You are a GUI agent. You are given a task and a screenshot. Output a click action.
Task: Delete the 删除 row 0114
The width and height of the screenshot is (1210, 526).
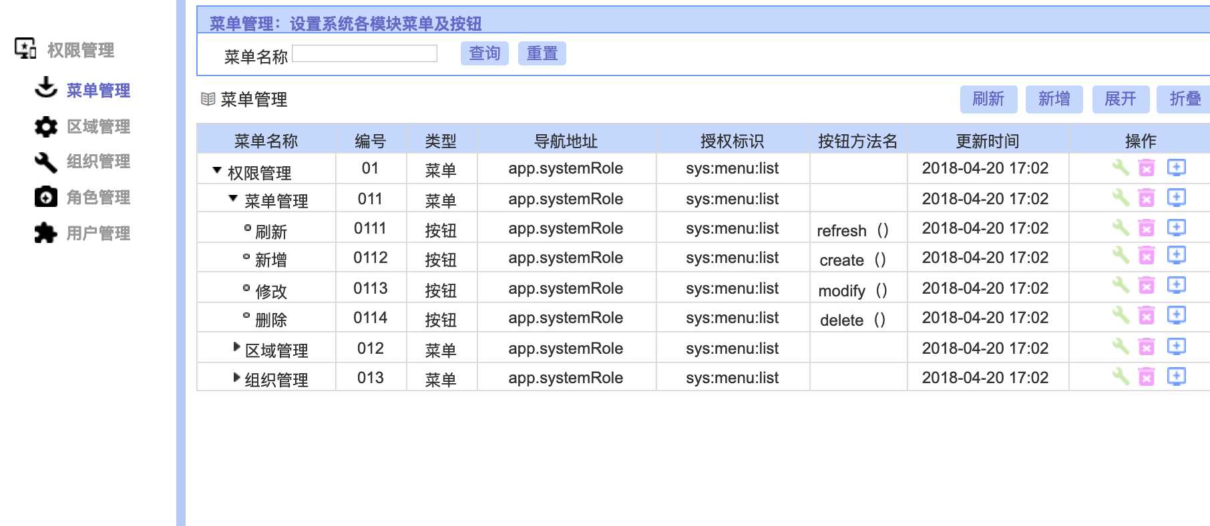[1147, 315]
